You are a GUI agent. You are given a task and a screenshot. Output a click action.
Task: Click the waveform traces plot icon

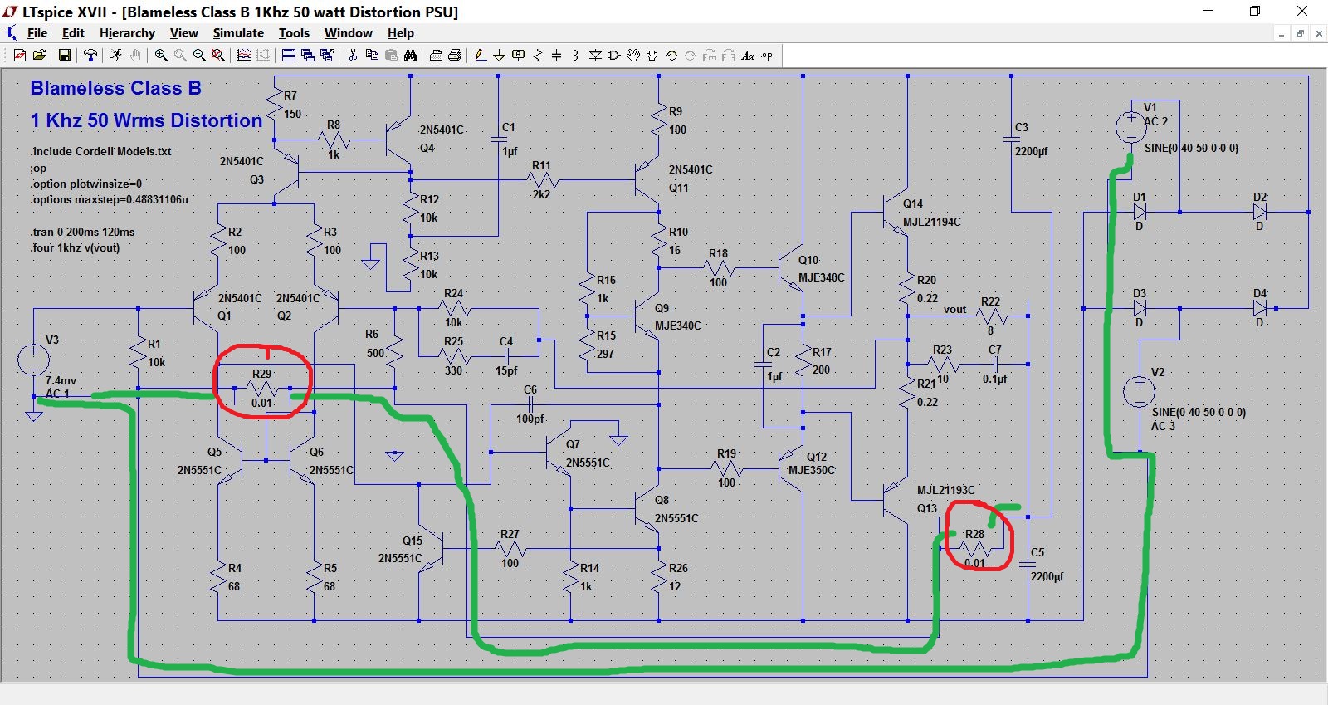click(x=244, y=56)
